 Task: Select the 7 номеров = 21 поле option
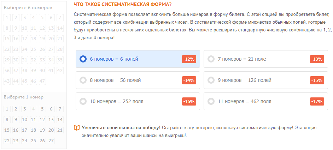coord(266,59)
